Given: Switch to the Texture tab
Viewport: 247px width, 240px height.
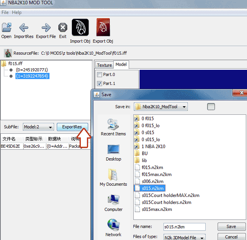Looking at the screenshot, I should click(104, 65).
